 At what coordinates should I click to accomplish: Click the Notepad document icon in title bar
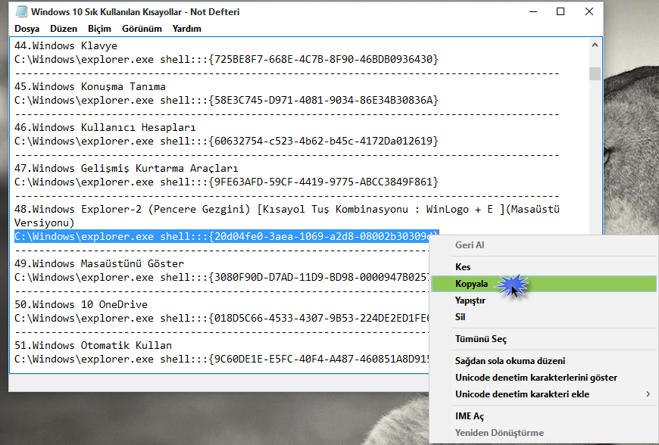[x=21, y=12]
